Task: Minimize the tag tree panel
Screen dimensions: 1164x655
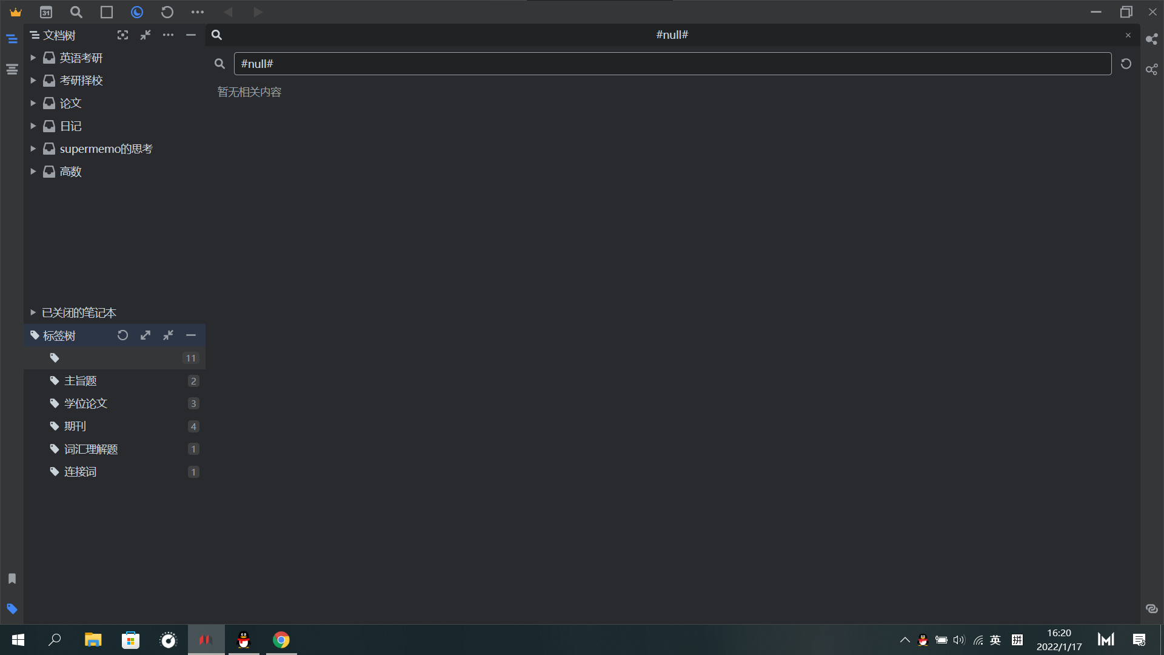Action: tap(191, 335)
